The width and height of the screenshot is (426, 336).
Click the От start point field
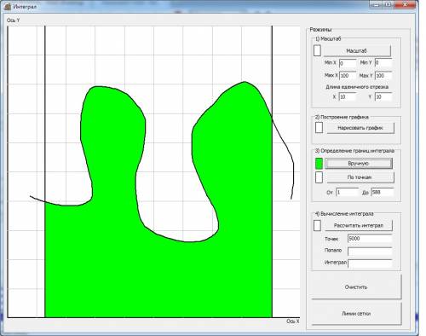(348, 192)
